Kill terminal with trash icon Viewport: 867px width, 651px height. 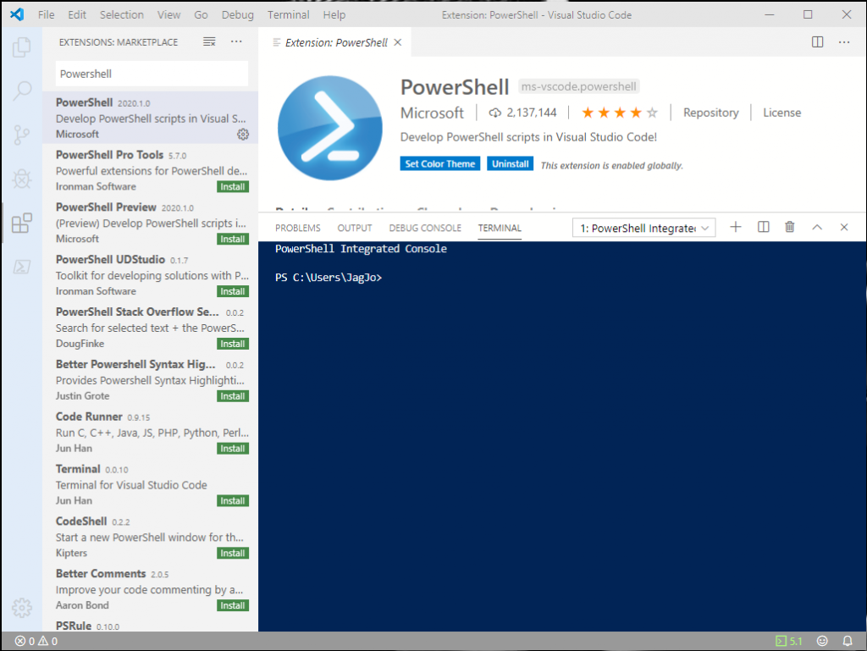[790, 227]
